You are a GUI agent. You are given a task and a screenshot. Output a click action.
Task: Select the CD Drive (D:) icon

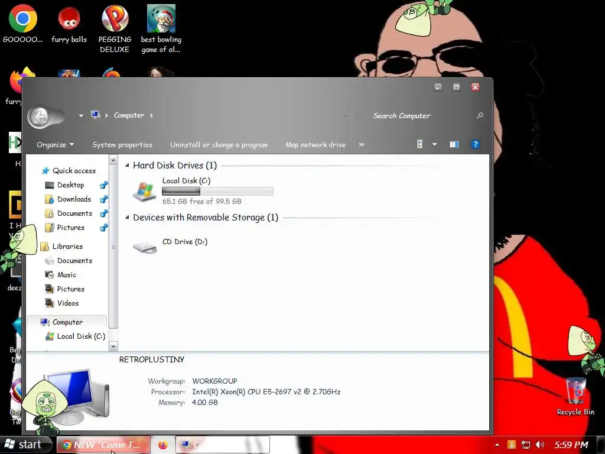tap(145, 247)
